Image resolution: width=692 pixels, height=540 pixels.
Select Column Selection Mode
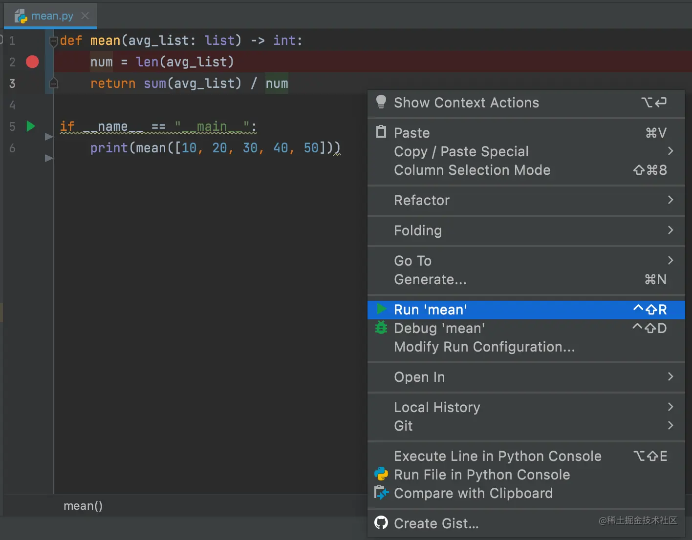pyautogui.click(x=472, y=170)
